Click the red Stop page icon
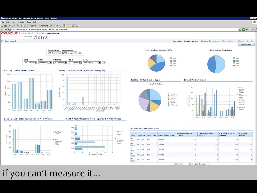This screenshot has height=193, width=257. coord(18,25)
